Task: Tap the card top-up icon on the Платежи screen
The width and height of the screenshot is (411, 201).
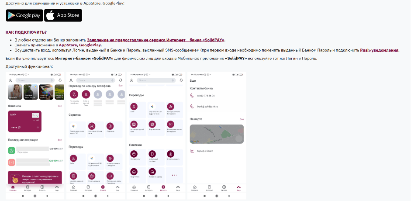Action: [x=171, y=124]
